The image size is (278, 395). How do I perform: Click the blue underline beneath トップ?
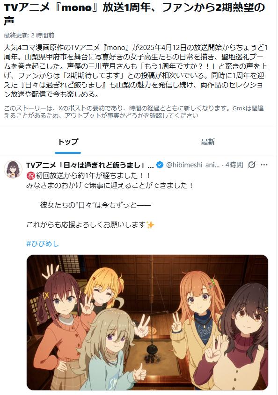pyautogui.click(x=68, y=153)
